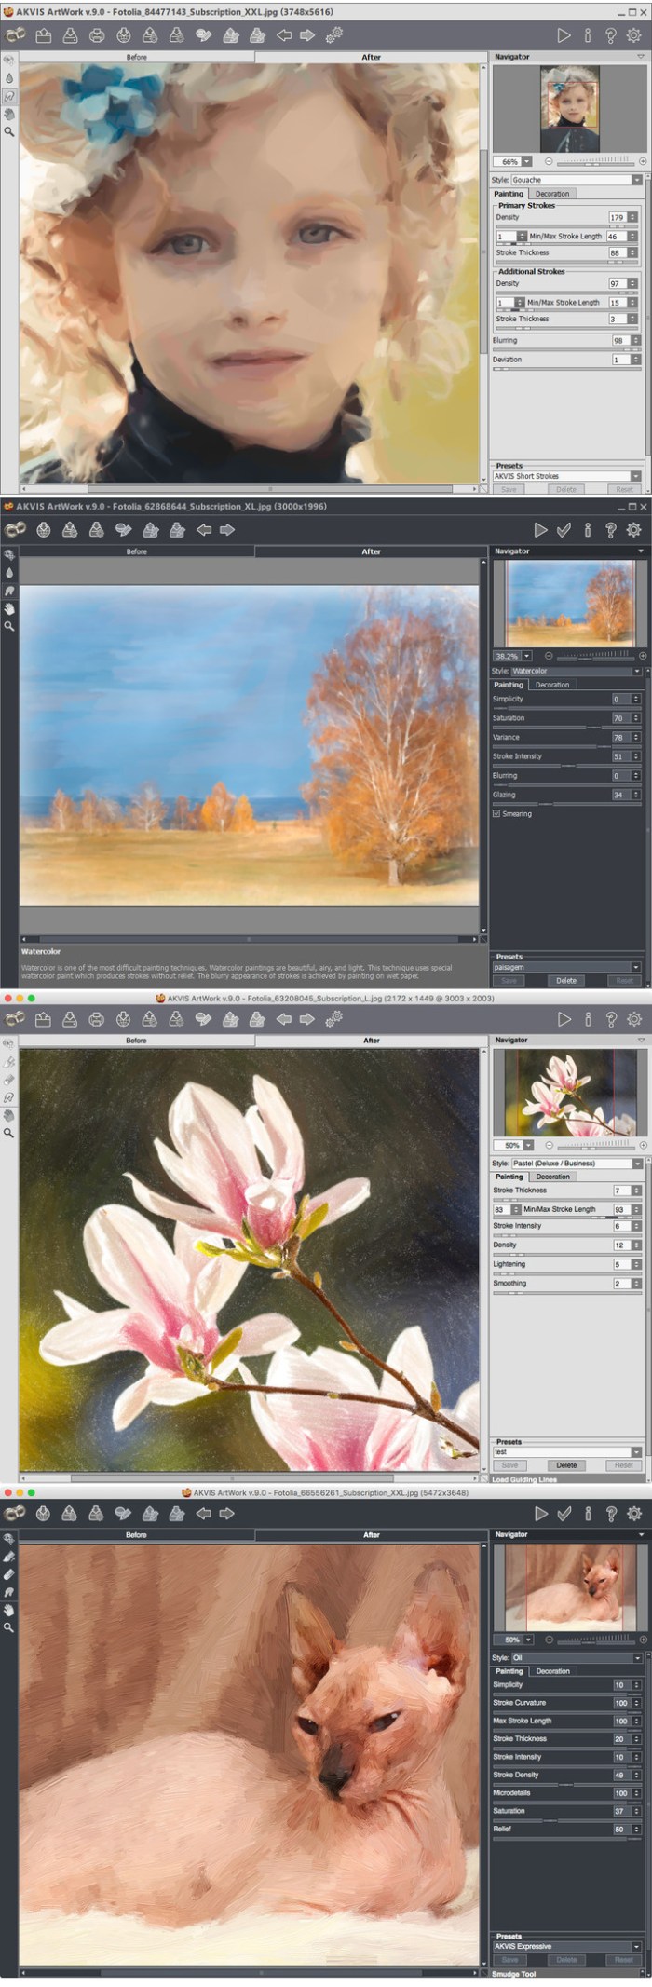Open Decoration tab in the Oil window

[x=552, y=1671]
